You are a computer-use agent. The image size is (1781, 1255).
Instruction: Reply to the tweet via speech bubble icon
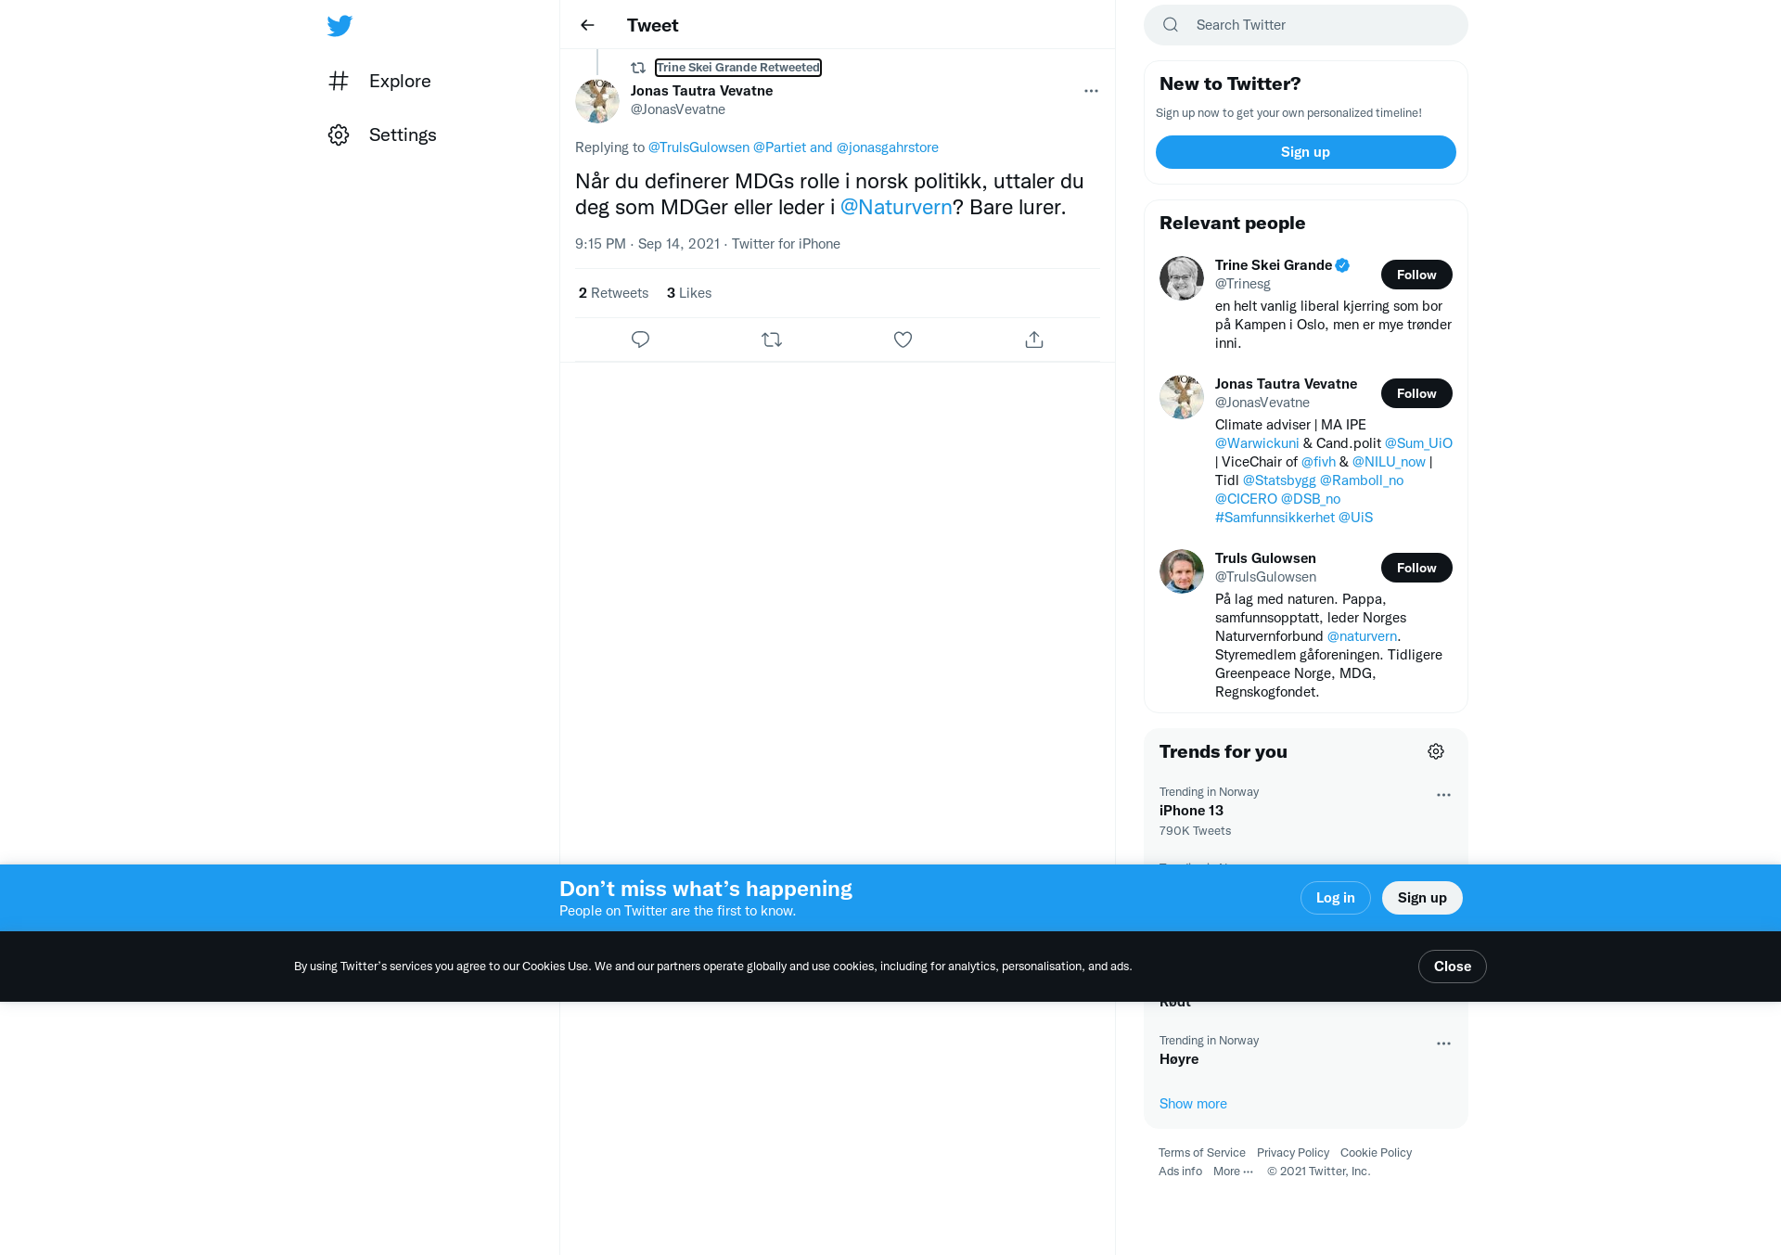pos(640,339)
